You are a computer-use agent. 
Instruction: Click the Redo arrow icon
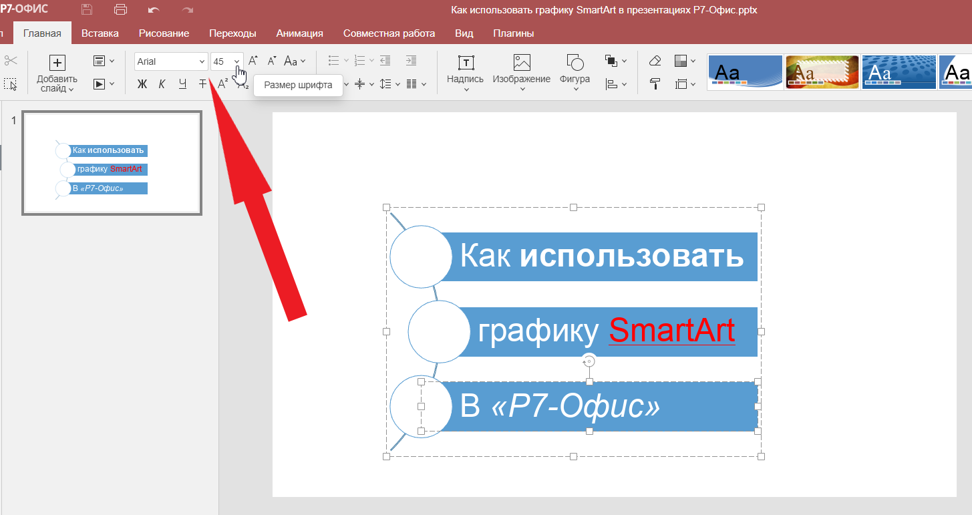click(x=188, y=10)
